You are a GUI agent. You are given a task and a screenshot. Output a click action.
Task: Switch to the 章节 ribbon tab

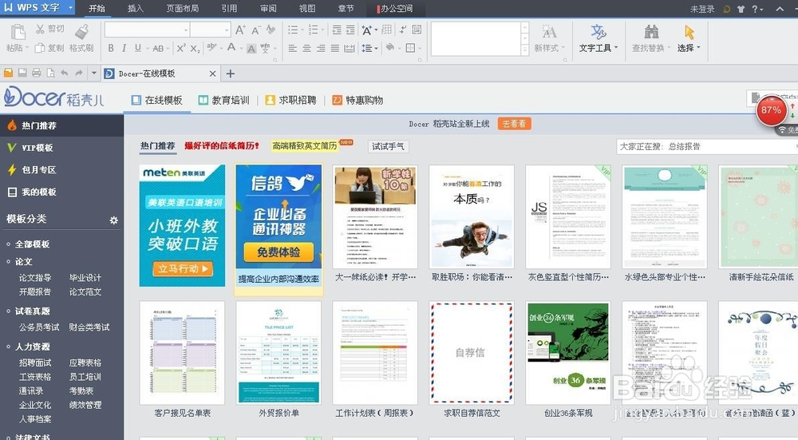(x=346, y=8)
